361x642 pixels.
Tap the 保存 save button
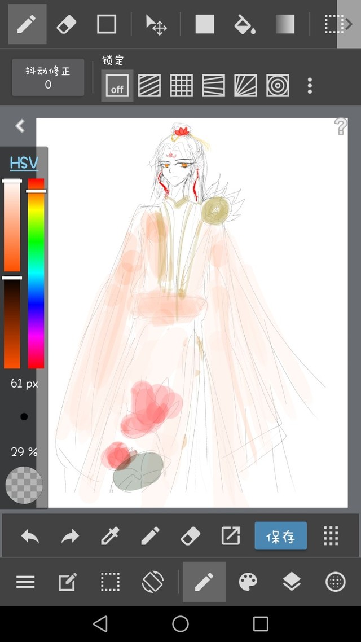pos(280,535)
